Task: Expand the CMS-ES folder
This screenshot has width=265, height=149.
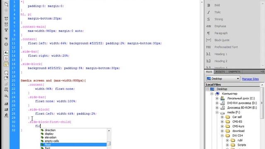Action: click(x=222, y=122)
